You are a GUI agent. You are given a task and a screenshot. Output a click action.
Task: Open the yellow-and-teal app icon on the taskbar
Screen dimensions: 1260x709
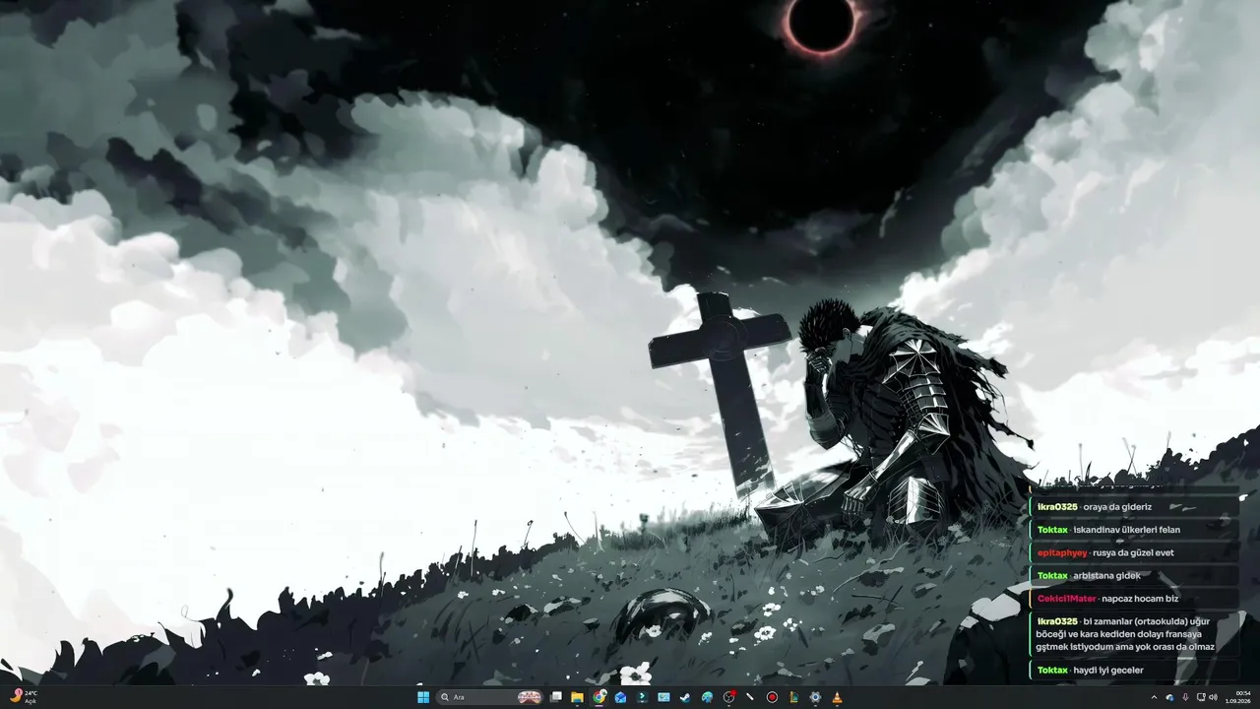point(793,697)
